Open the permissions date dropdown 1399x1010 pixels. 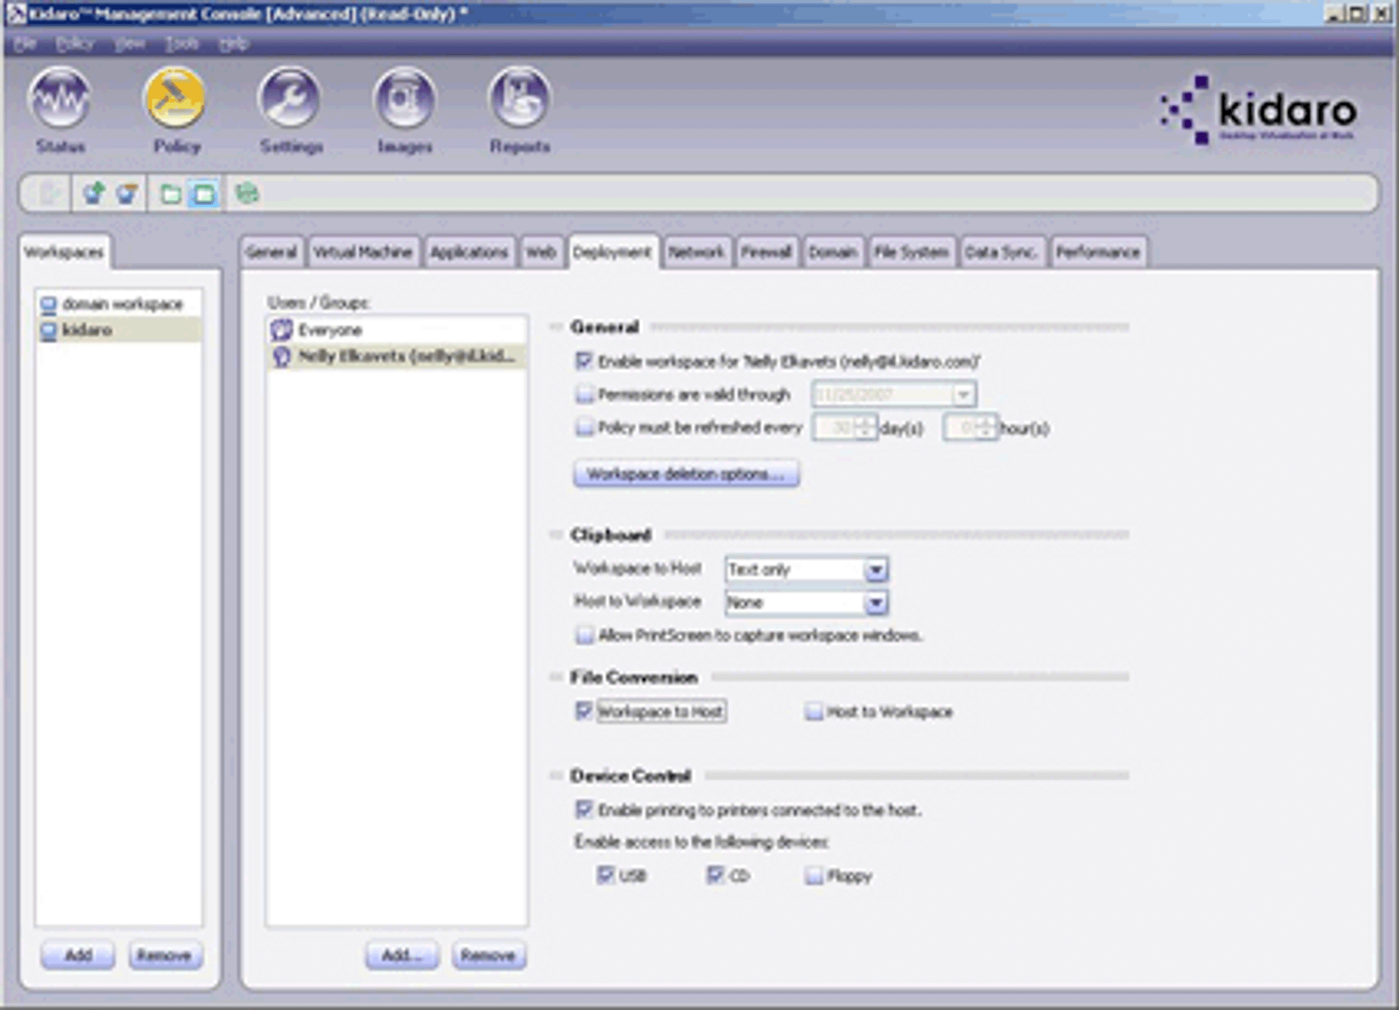tap(963, 395)
